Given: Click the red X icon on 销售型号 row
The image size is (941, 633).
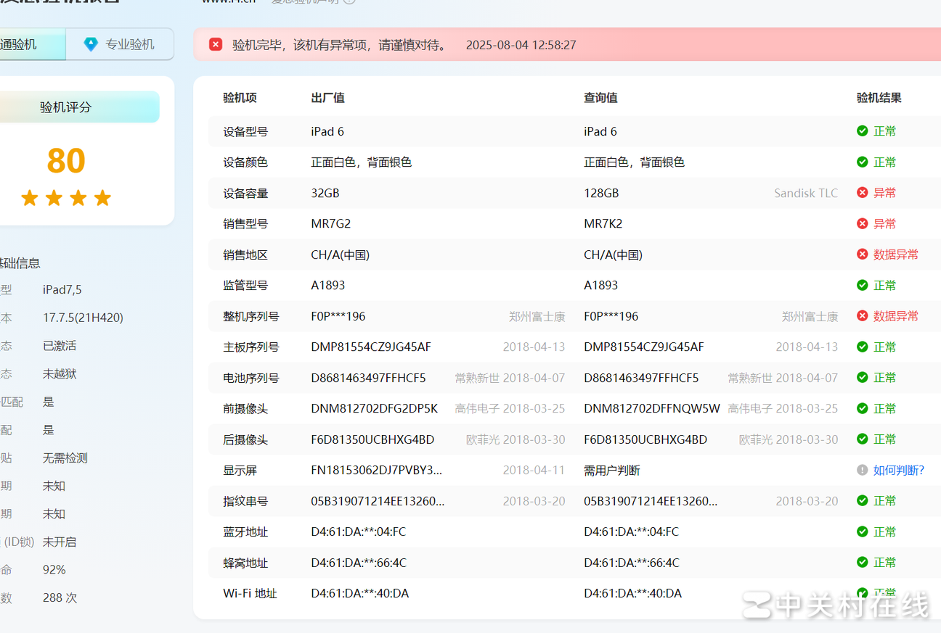Looking at the screenshot, I should coord(862,223).
